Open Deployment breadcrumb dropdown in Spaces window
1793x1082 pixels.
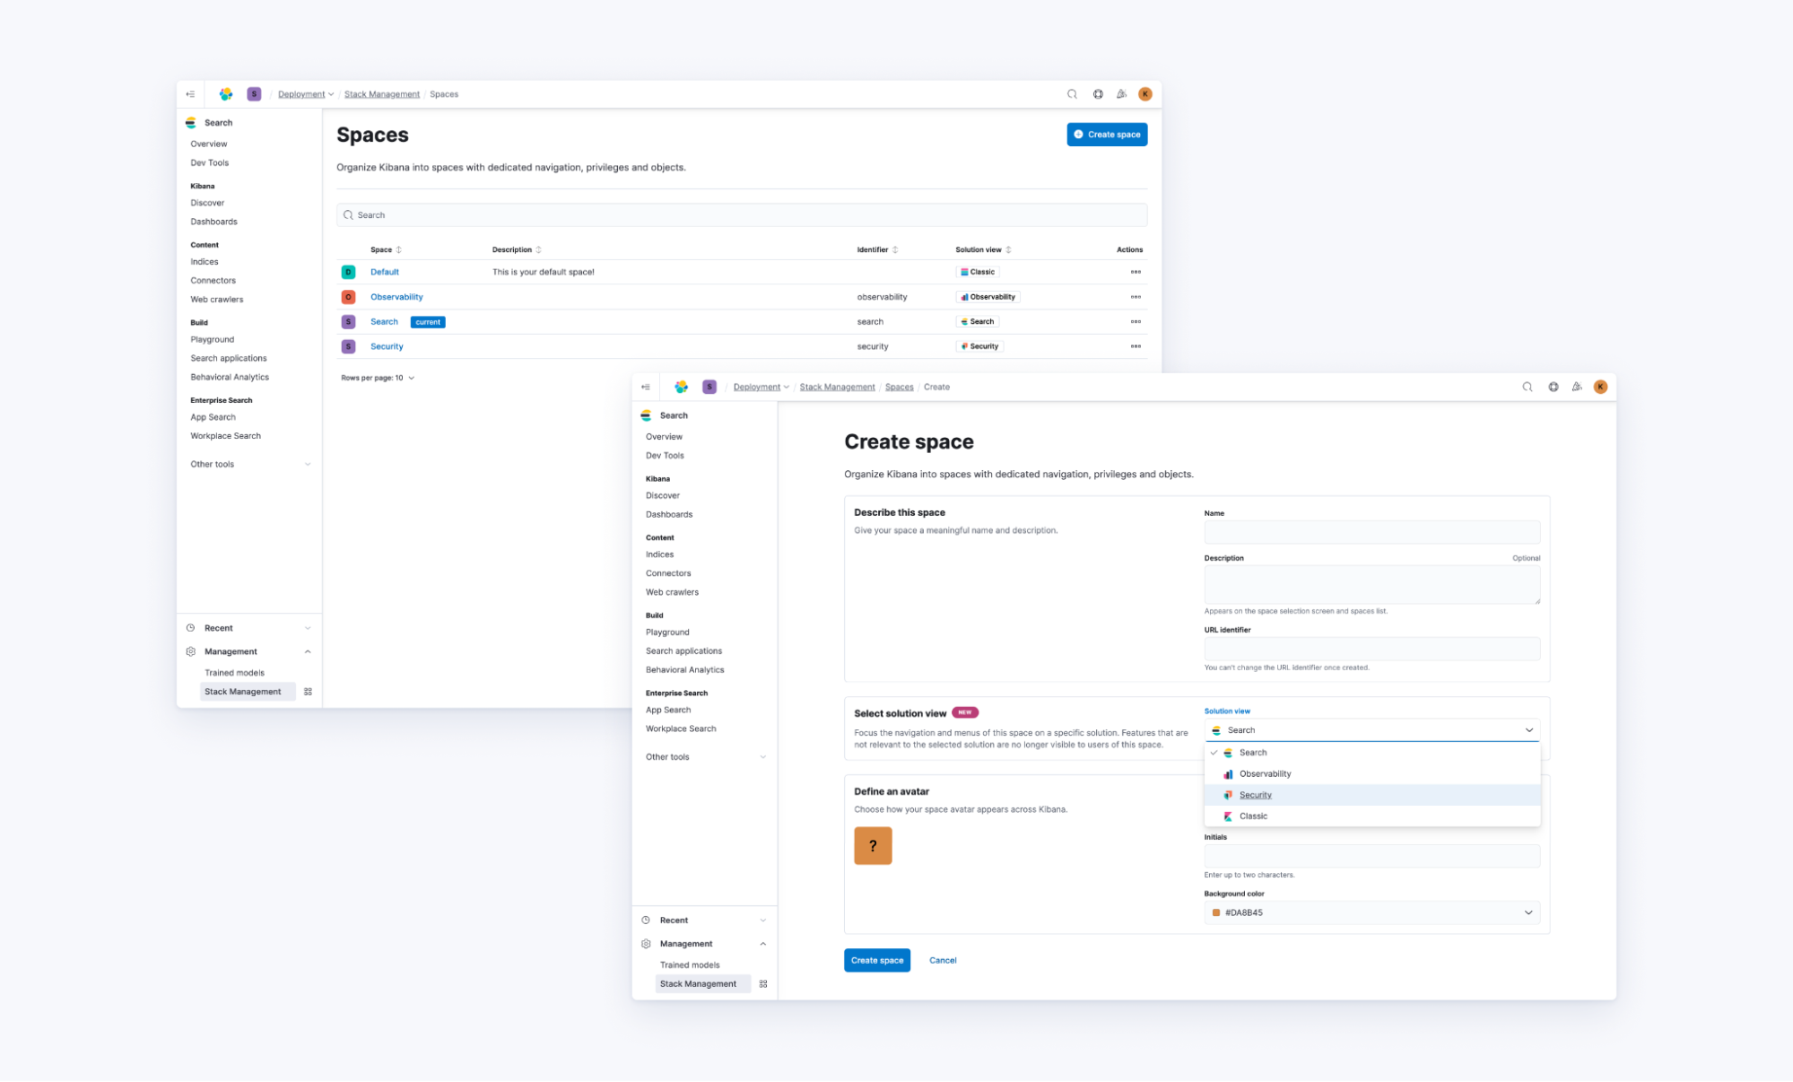click(x=306, y=94)
